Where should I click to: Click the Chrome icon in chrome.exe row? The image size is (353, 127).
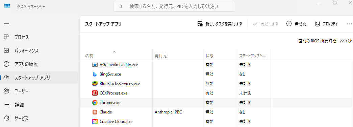coord(95,103)
